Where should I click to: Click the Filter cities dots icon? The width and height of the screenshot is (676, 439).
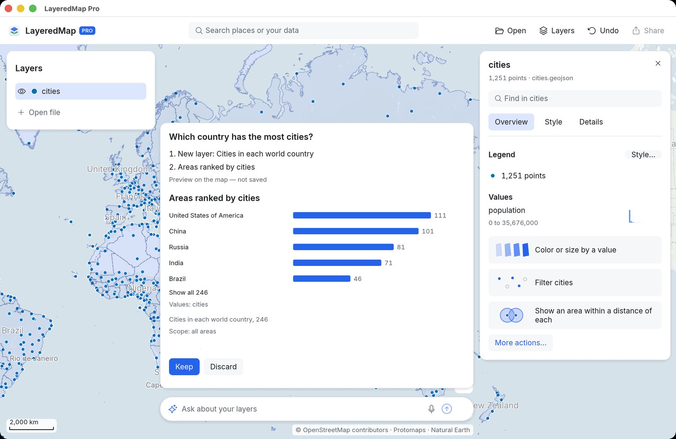(x=512, y=282)
